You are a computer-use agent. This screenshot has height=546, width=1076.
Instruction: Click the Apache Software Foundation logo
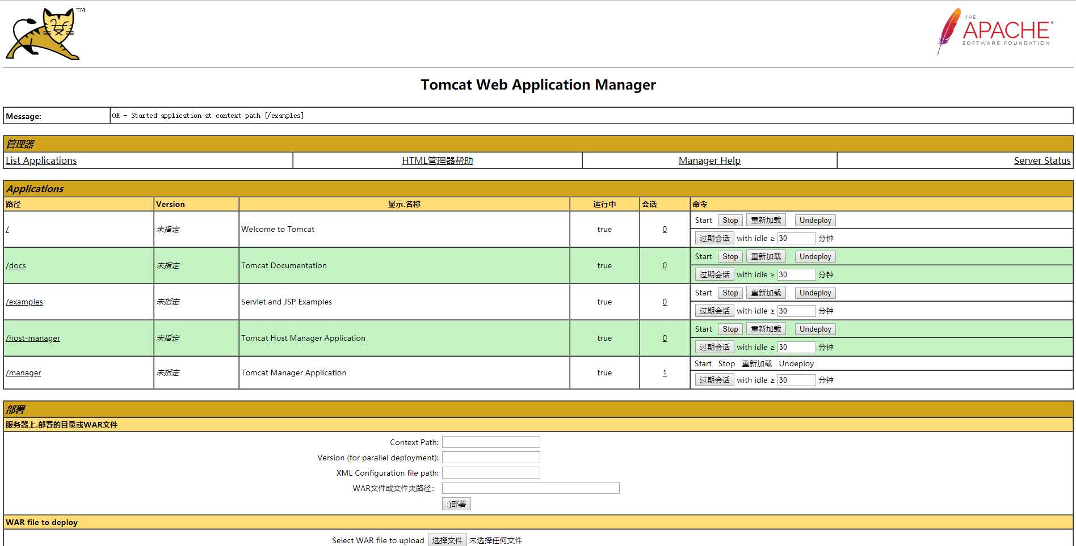pos(995,31)
